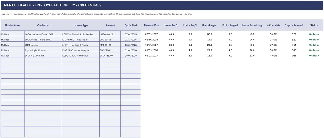Click the 26.0 hours remaining value
324x138 pixels.
[x=252, y=40]
